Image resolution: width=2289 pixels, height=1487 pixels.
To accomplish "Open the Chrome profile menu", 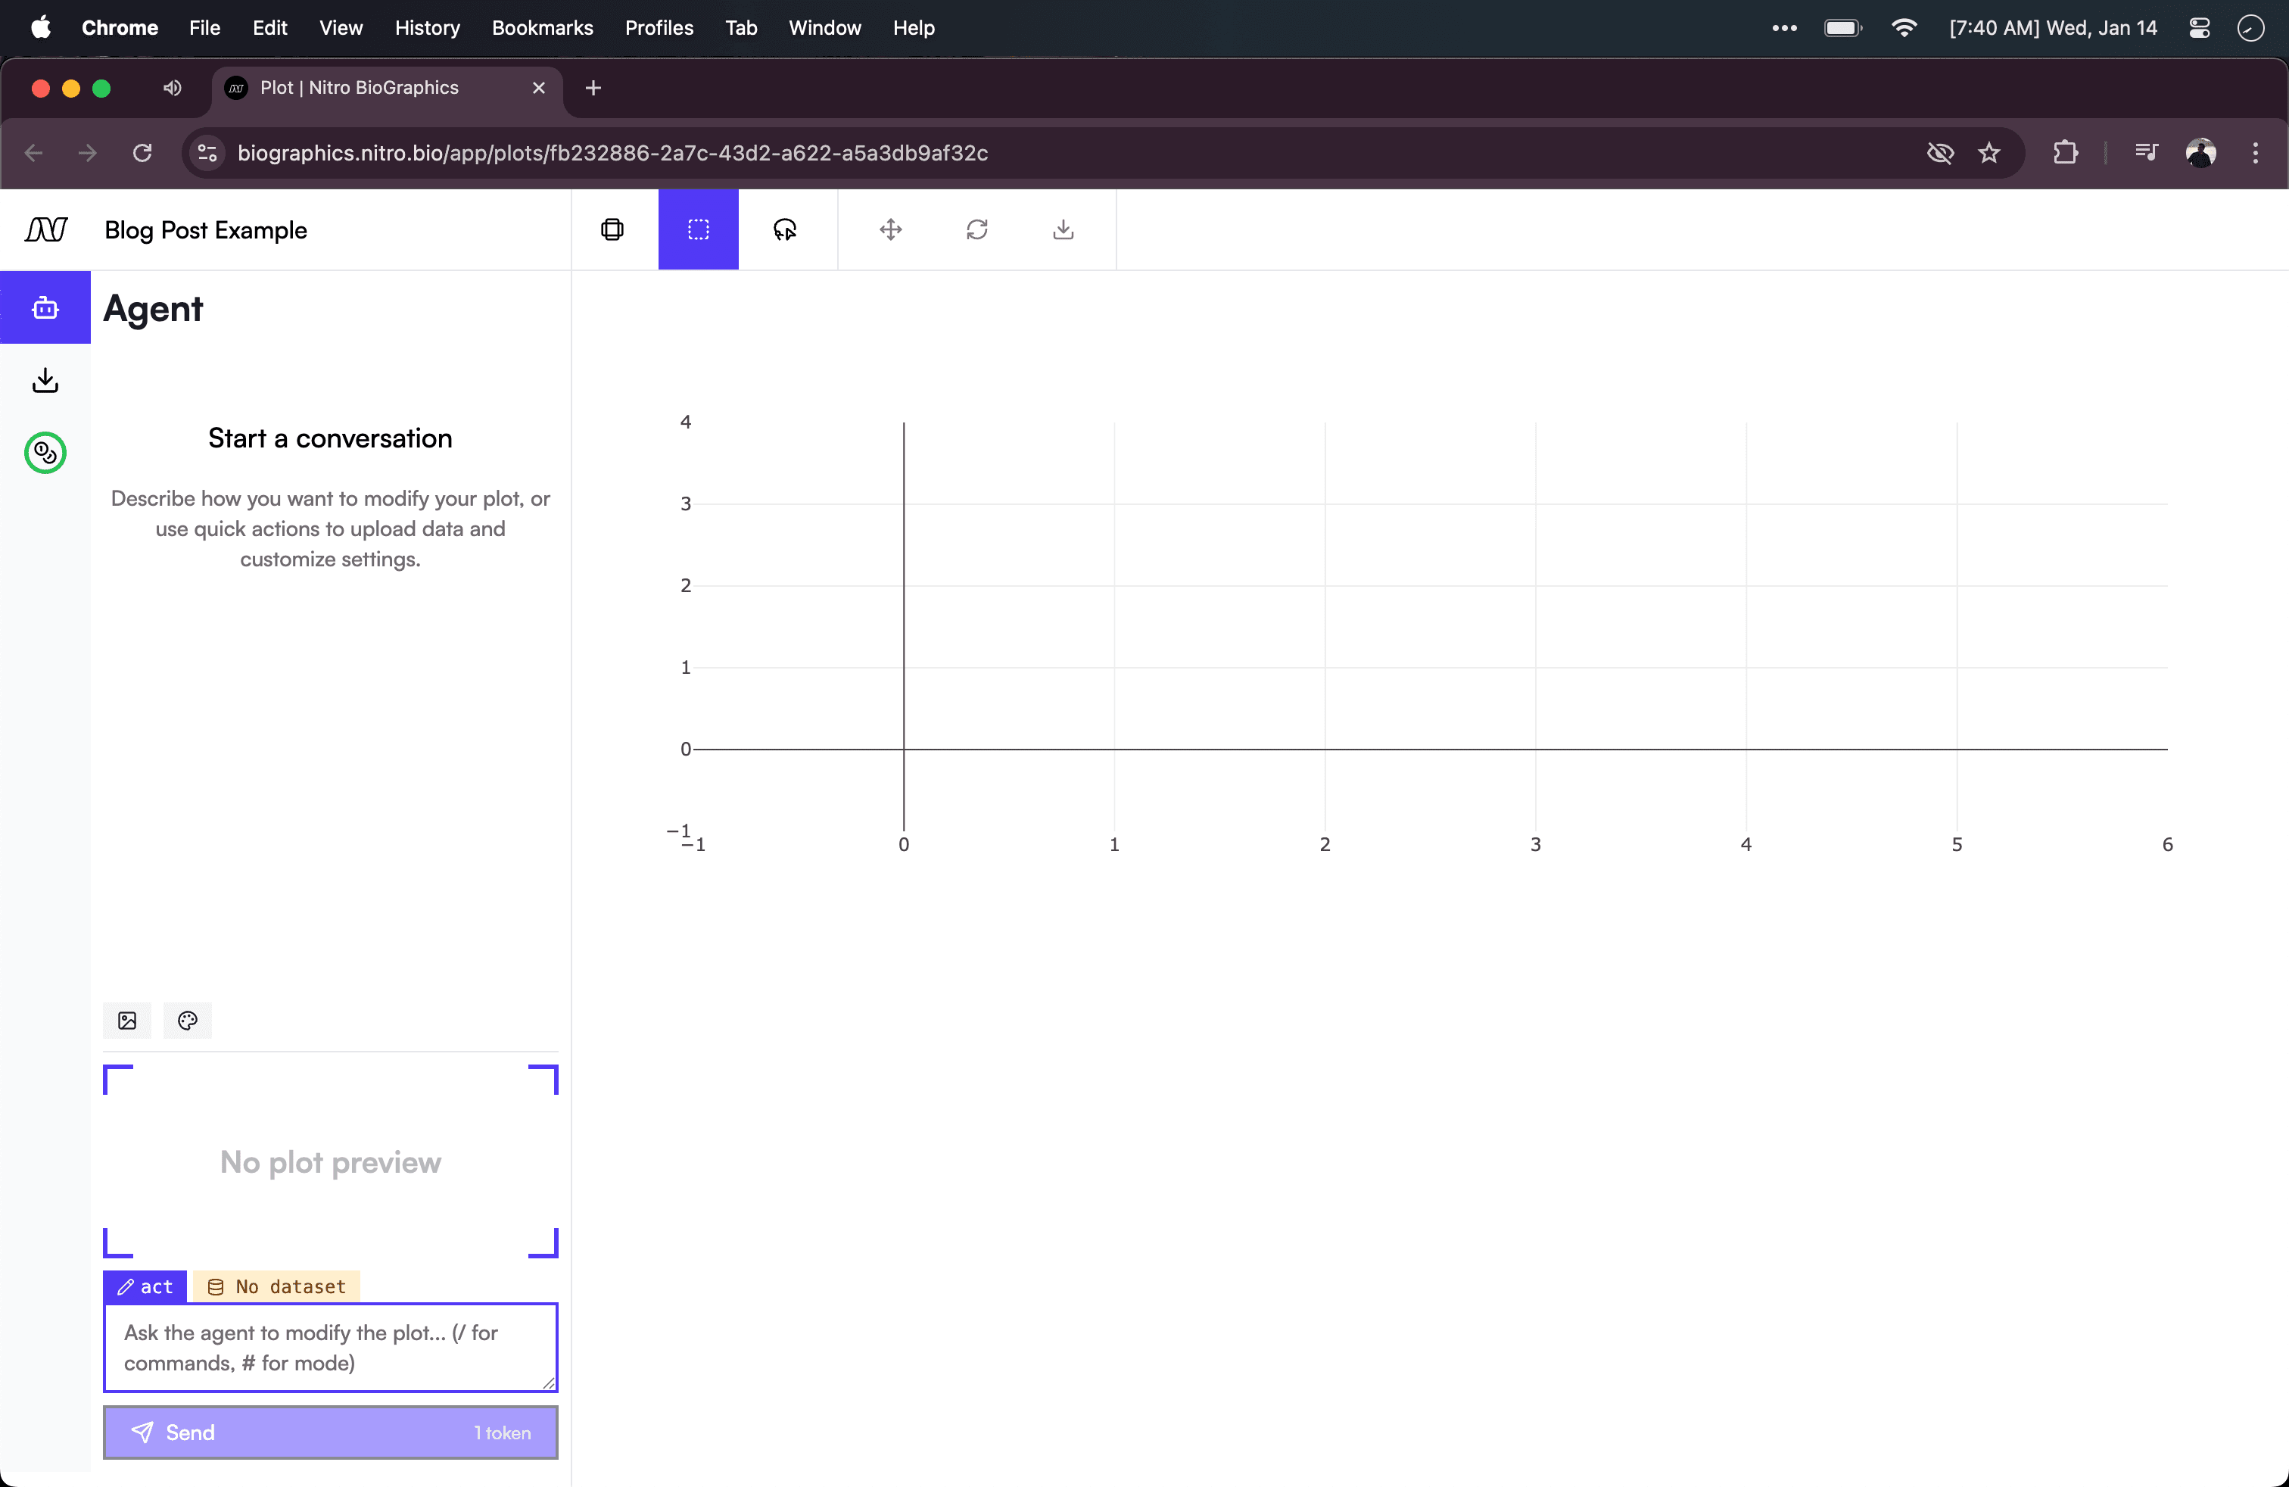I will 2201,153.
